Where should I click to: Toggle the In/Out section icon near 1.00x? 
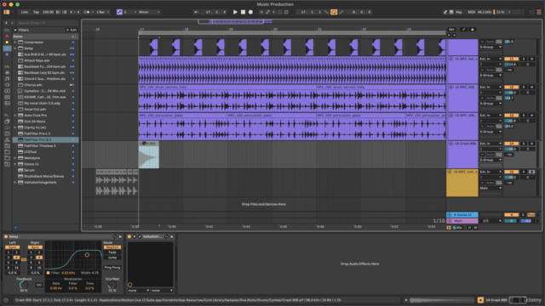pyautogui.click(x=449, y=228)
